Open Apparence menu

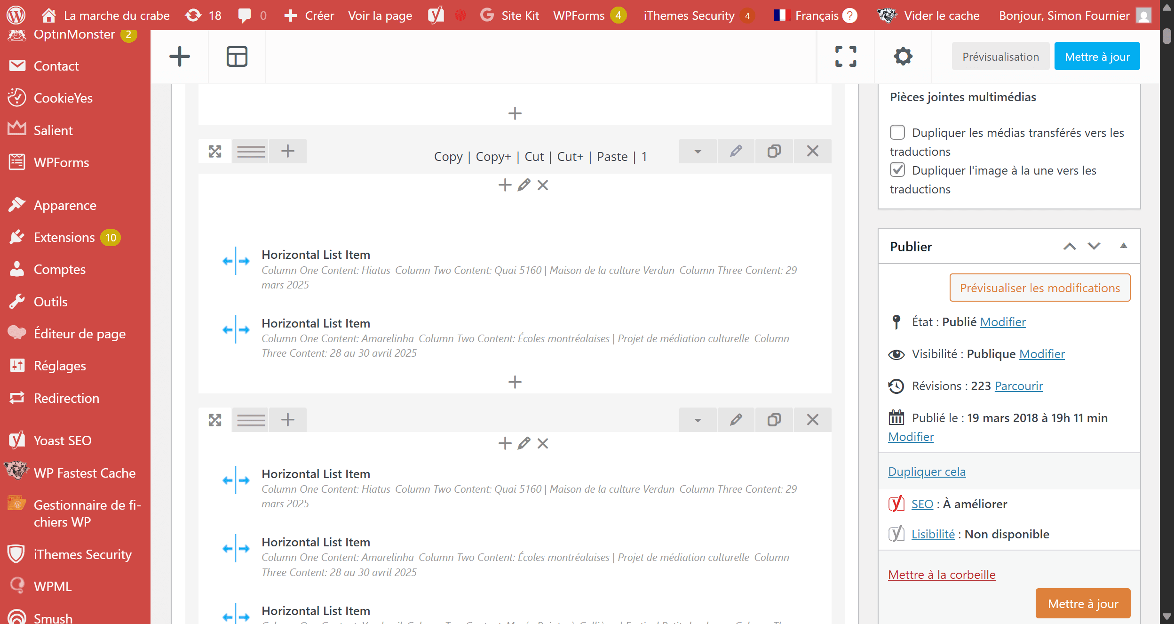coord(65,205)
